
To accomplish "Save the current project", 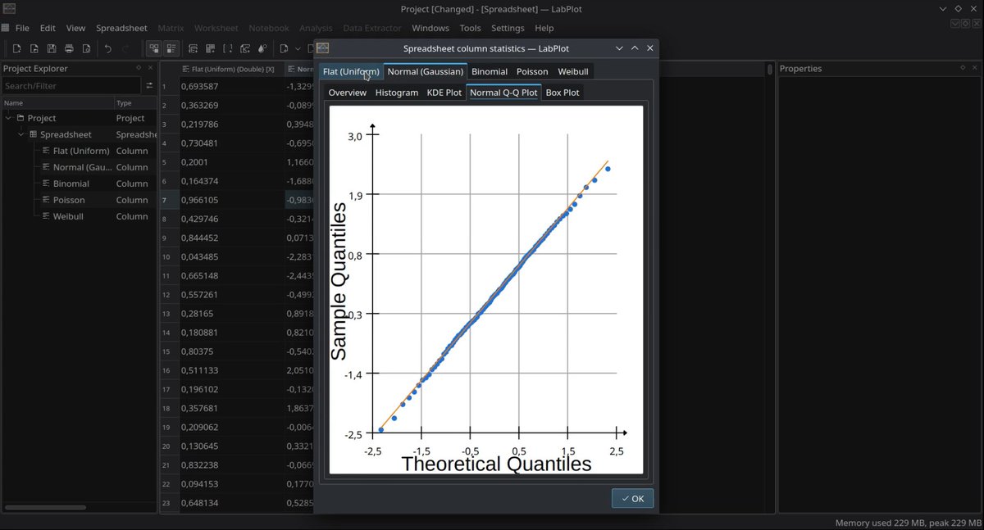I will pyautogui.click(x=52, y=48).
